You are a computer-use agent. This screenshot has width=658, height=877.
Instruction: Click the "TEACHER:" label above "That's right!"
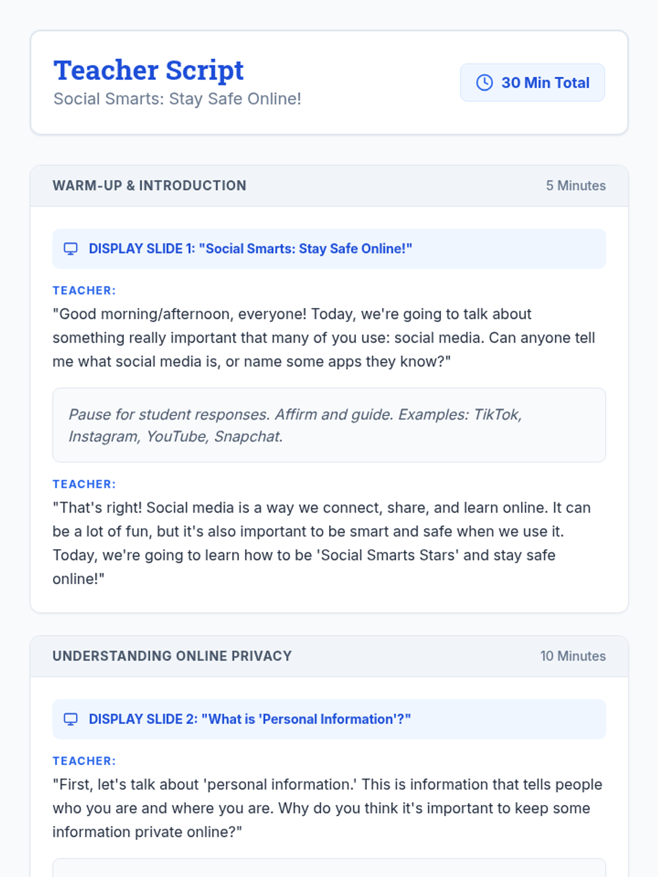tap(84, 484)
